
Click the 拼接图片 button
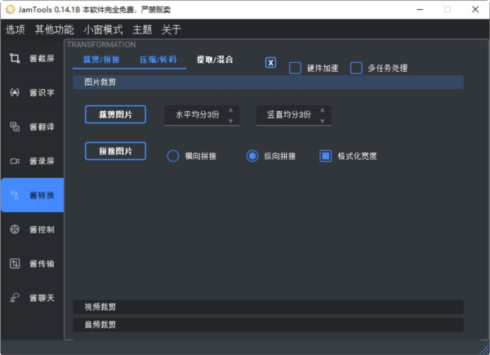point(115,151)
